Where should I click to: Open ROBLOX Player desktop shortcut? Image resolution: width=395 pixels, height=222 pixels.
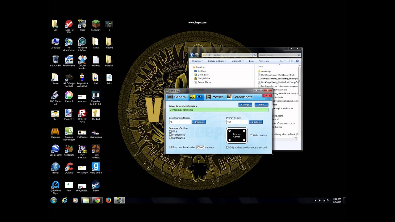(x=82, y=116)
